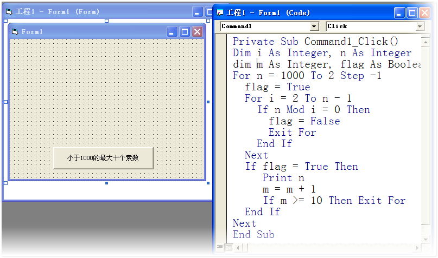Click the Form1 inner form's close button
The width and height of the screenshot is (438, 258).
click(x=197, y=32)
